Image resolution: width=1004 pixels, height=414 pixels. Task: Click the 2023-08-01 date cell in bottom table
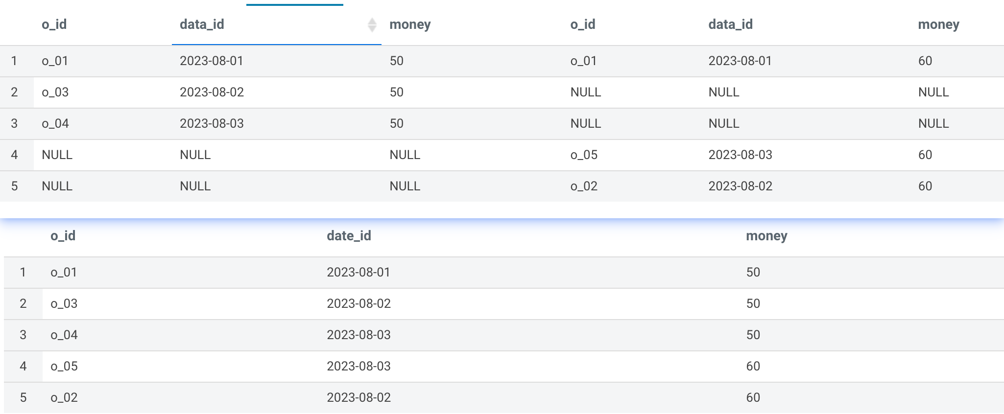[x=359, y=273]
